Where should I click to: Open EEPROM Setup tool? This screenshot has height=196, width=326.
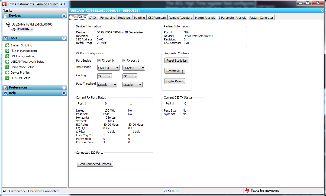pos(20,78)
